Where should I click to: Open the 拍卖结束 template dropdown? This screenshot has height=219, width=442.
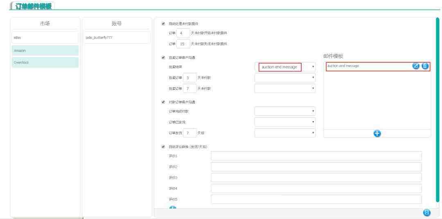(285, 67)
